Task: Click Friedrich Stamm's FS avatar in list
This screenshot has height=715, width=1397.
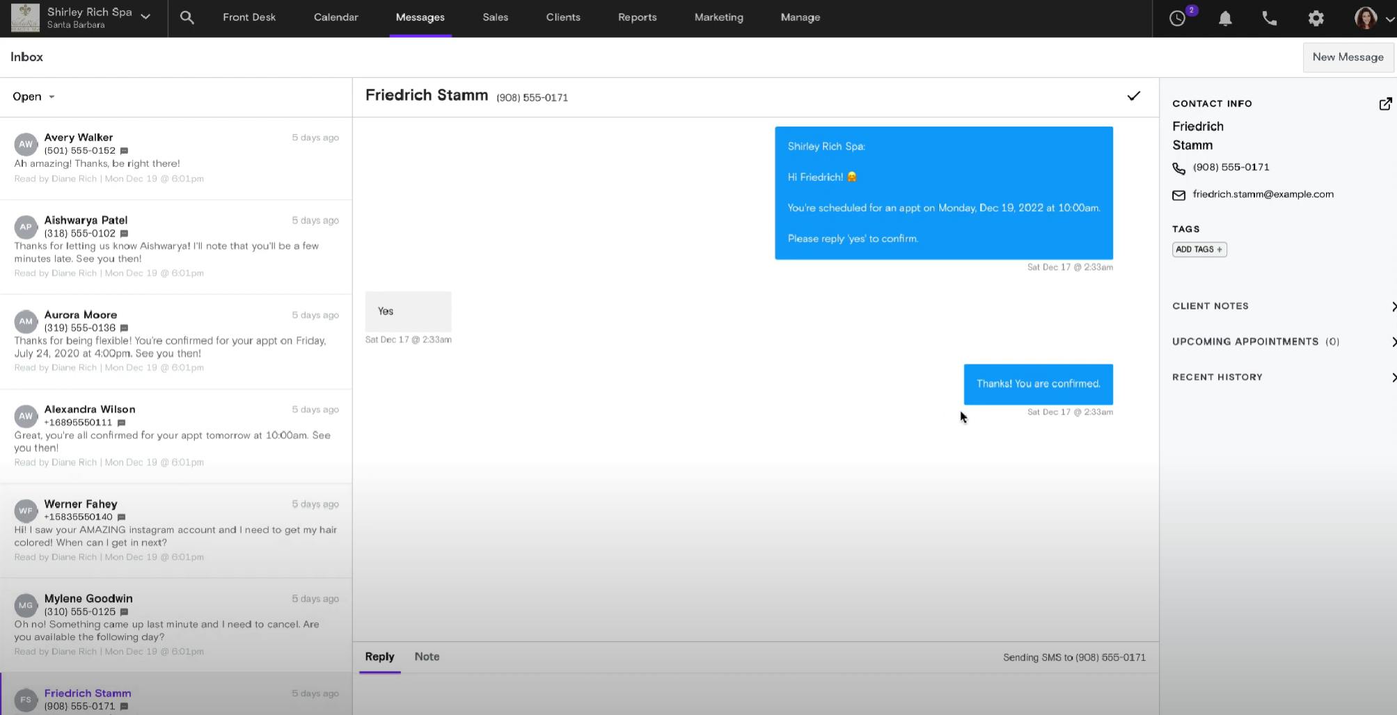Action: 26,700
